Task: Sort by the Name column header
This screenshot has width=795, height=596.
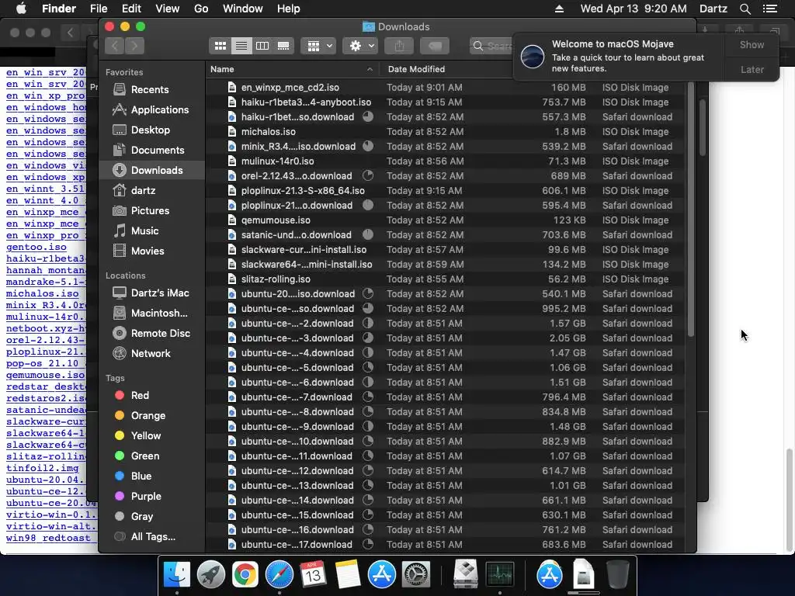Action: click(x=292, y=69)
